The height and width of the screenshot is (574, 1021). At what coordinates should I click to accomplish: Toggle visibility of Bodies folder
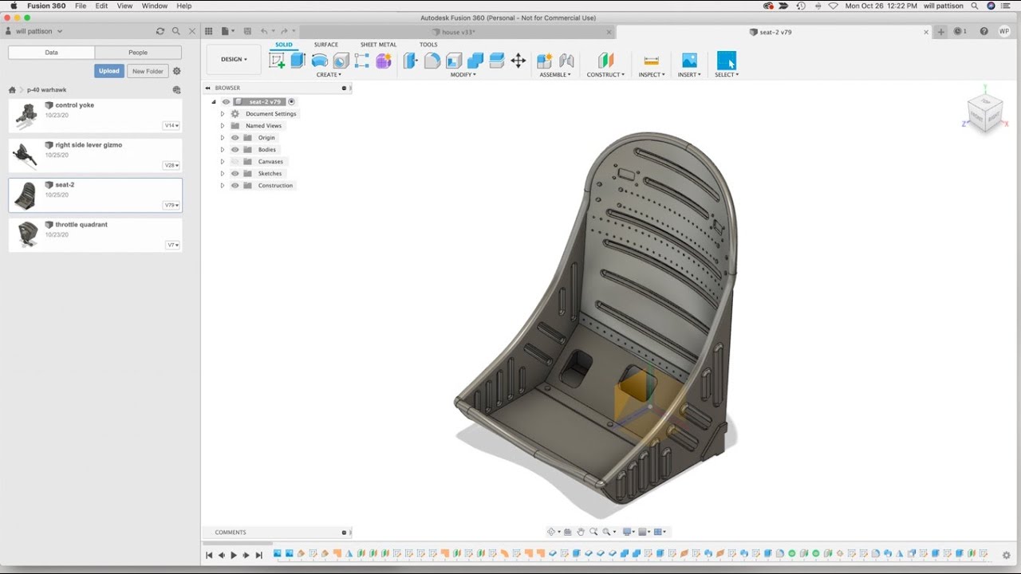[x=235, y=150]
